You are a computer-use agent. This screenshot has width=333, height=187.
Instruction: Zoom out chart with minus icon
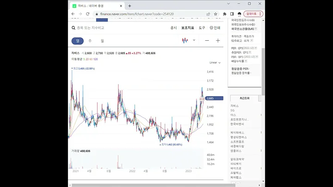pos(207,41)
